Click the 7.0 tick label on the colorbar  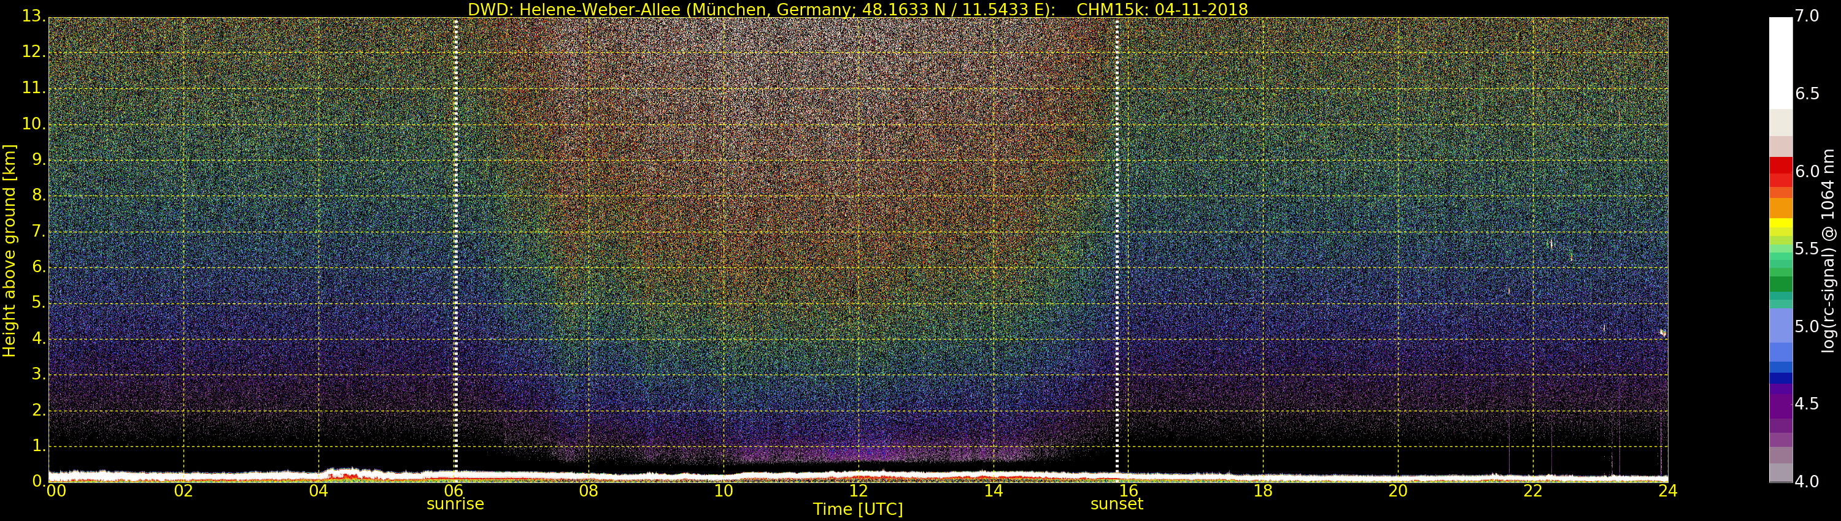(1807, 16)
